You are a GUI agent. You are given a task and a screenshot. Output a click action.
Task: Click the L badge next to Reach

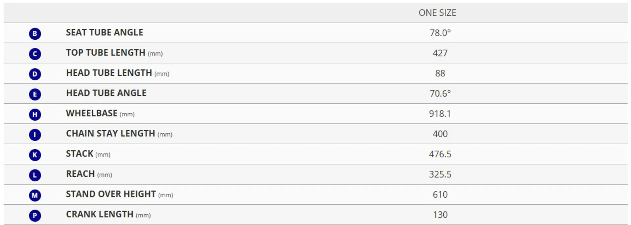[x=35, y=175]
